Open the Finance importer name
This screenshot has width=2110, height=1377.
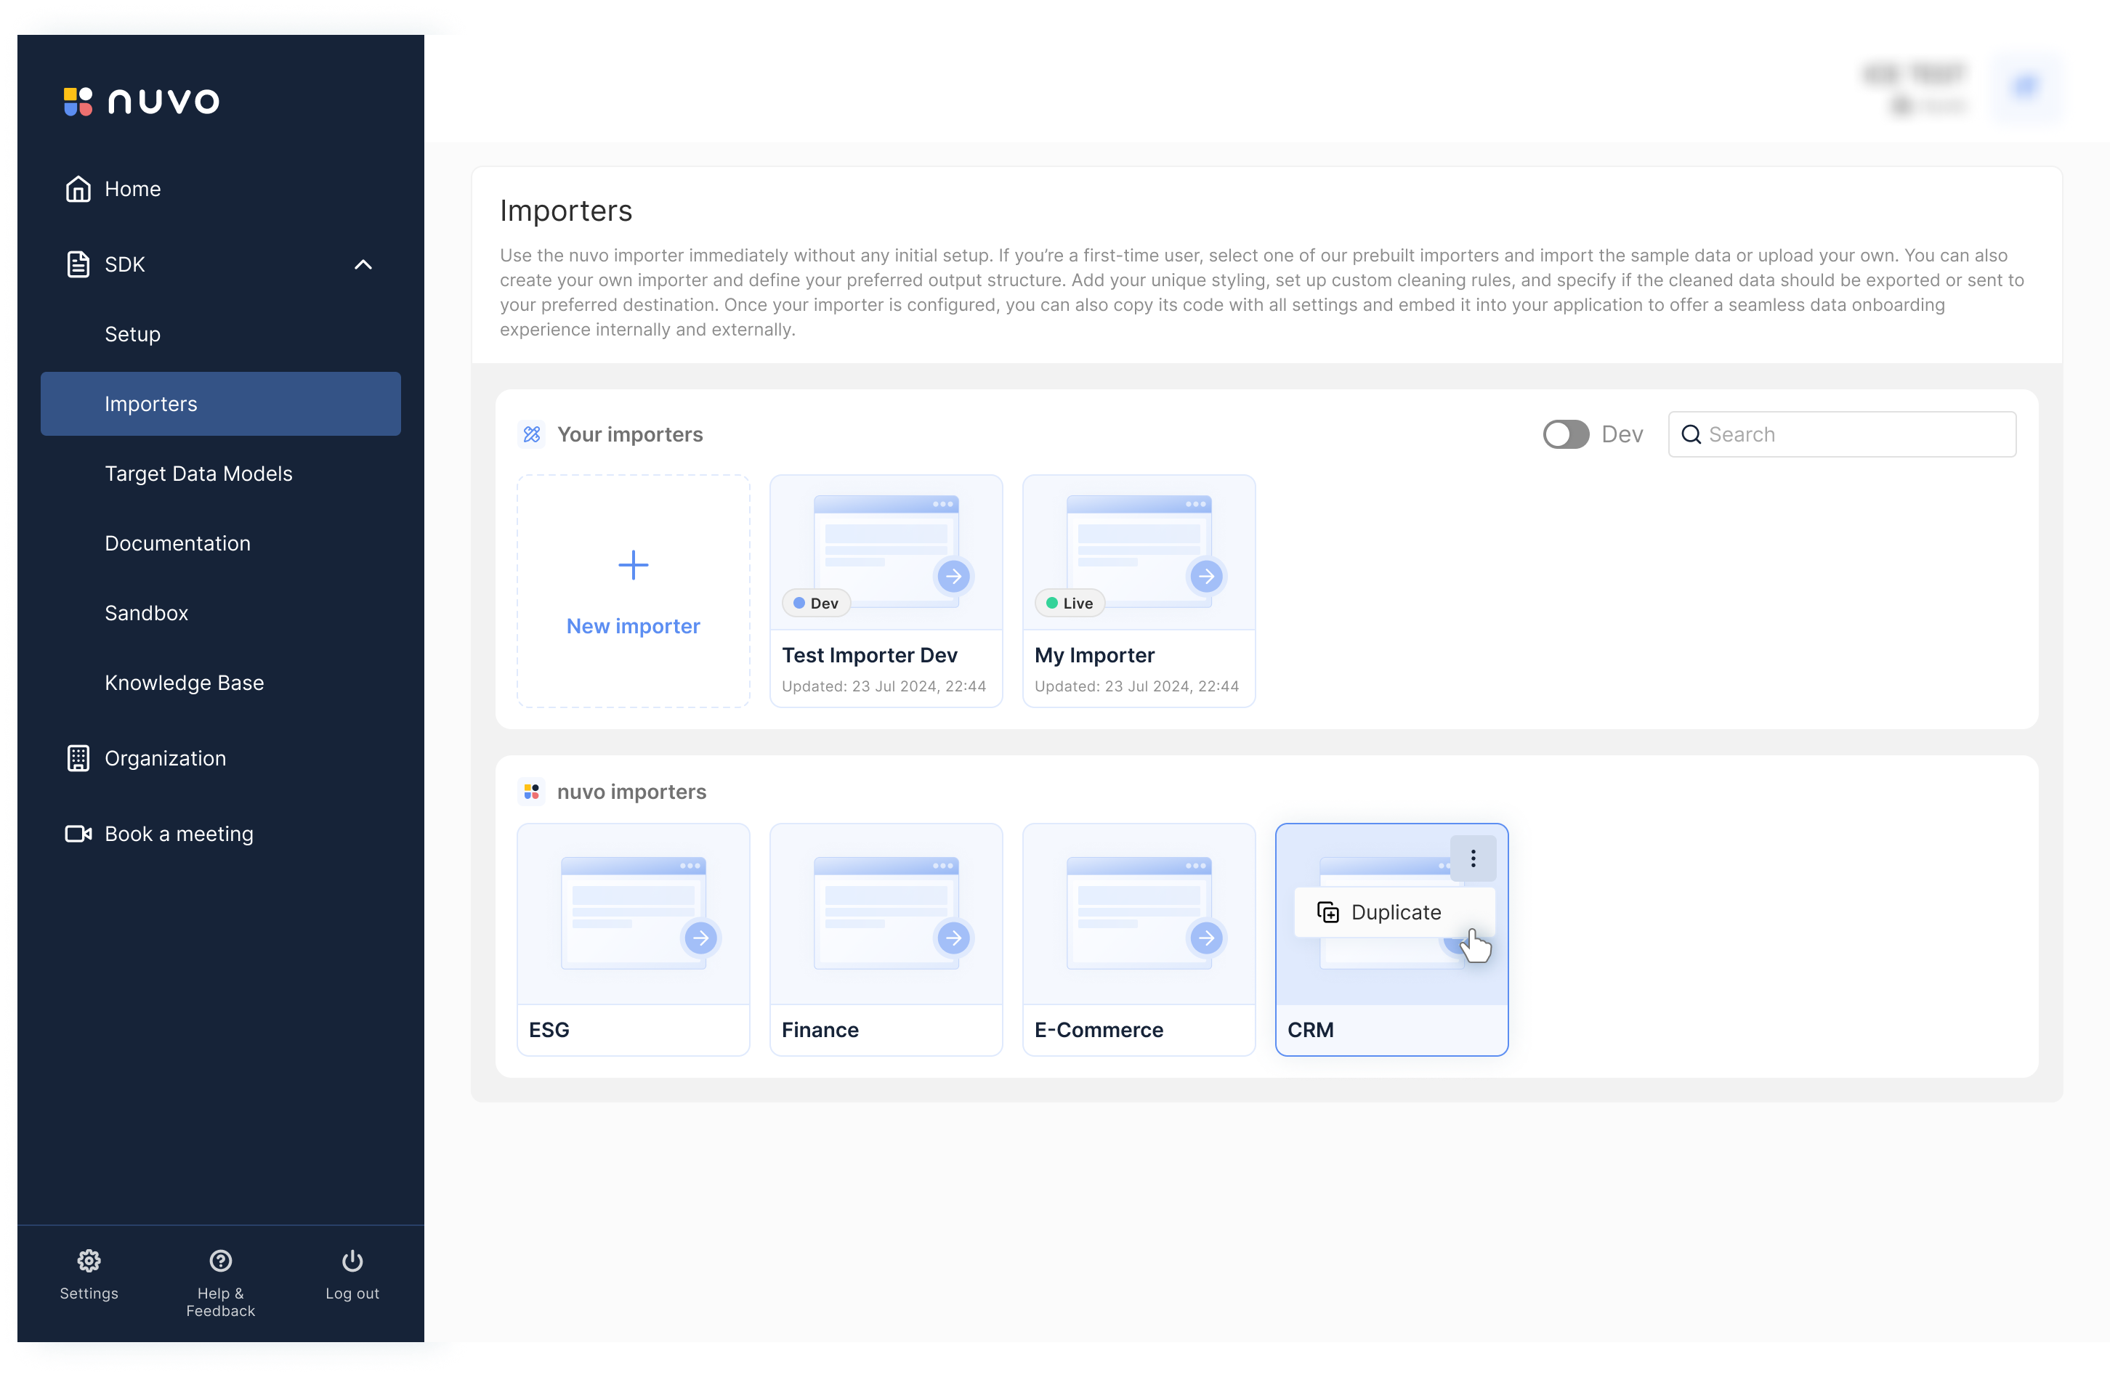pyautogui.click(x=820, y=1030)
